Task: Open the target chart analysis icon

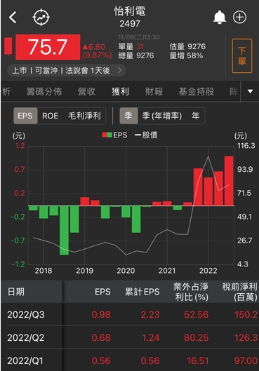Action: pyautogui.click(x=41, y=18)
